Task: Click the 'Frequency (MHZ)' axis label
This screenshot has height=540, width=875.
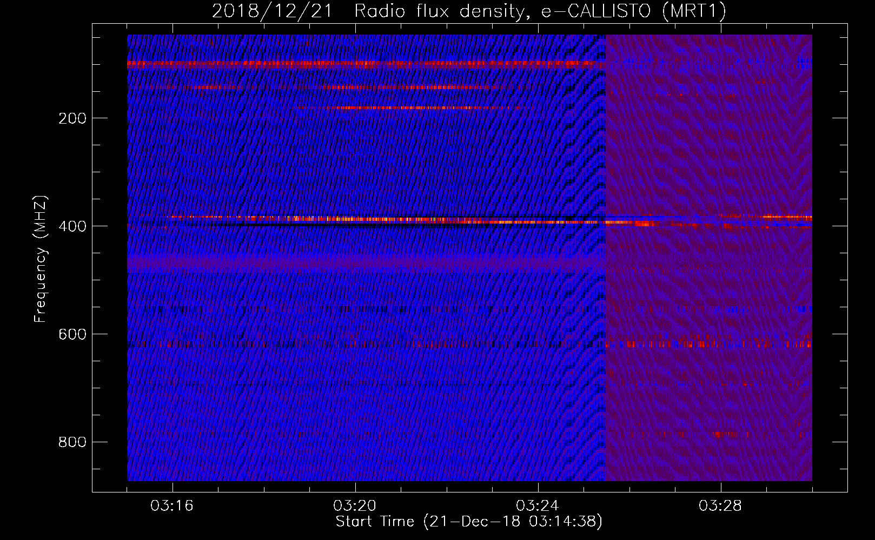Action: (x=41, y=259)
